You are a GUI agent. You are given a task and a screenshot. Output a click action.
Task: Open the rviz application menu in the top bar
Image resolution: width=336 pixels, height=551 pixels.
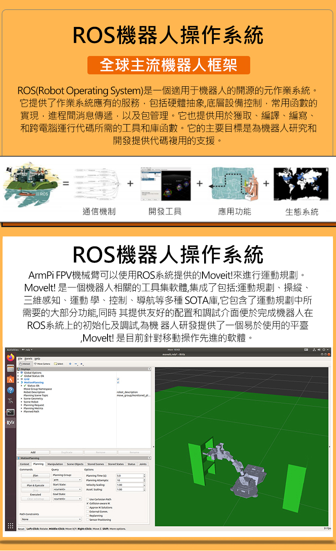[x=28, y=350]
